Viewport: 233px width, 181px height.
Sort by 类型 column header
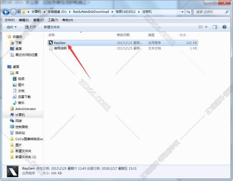tap(151, 35)
